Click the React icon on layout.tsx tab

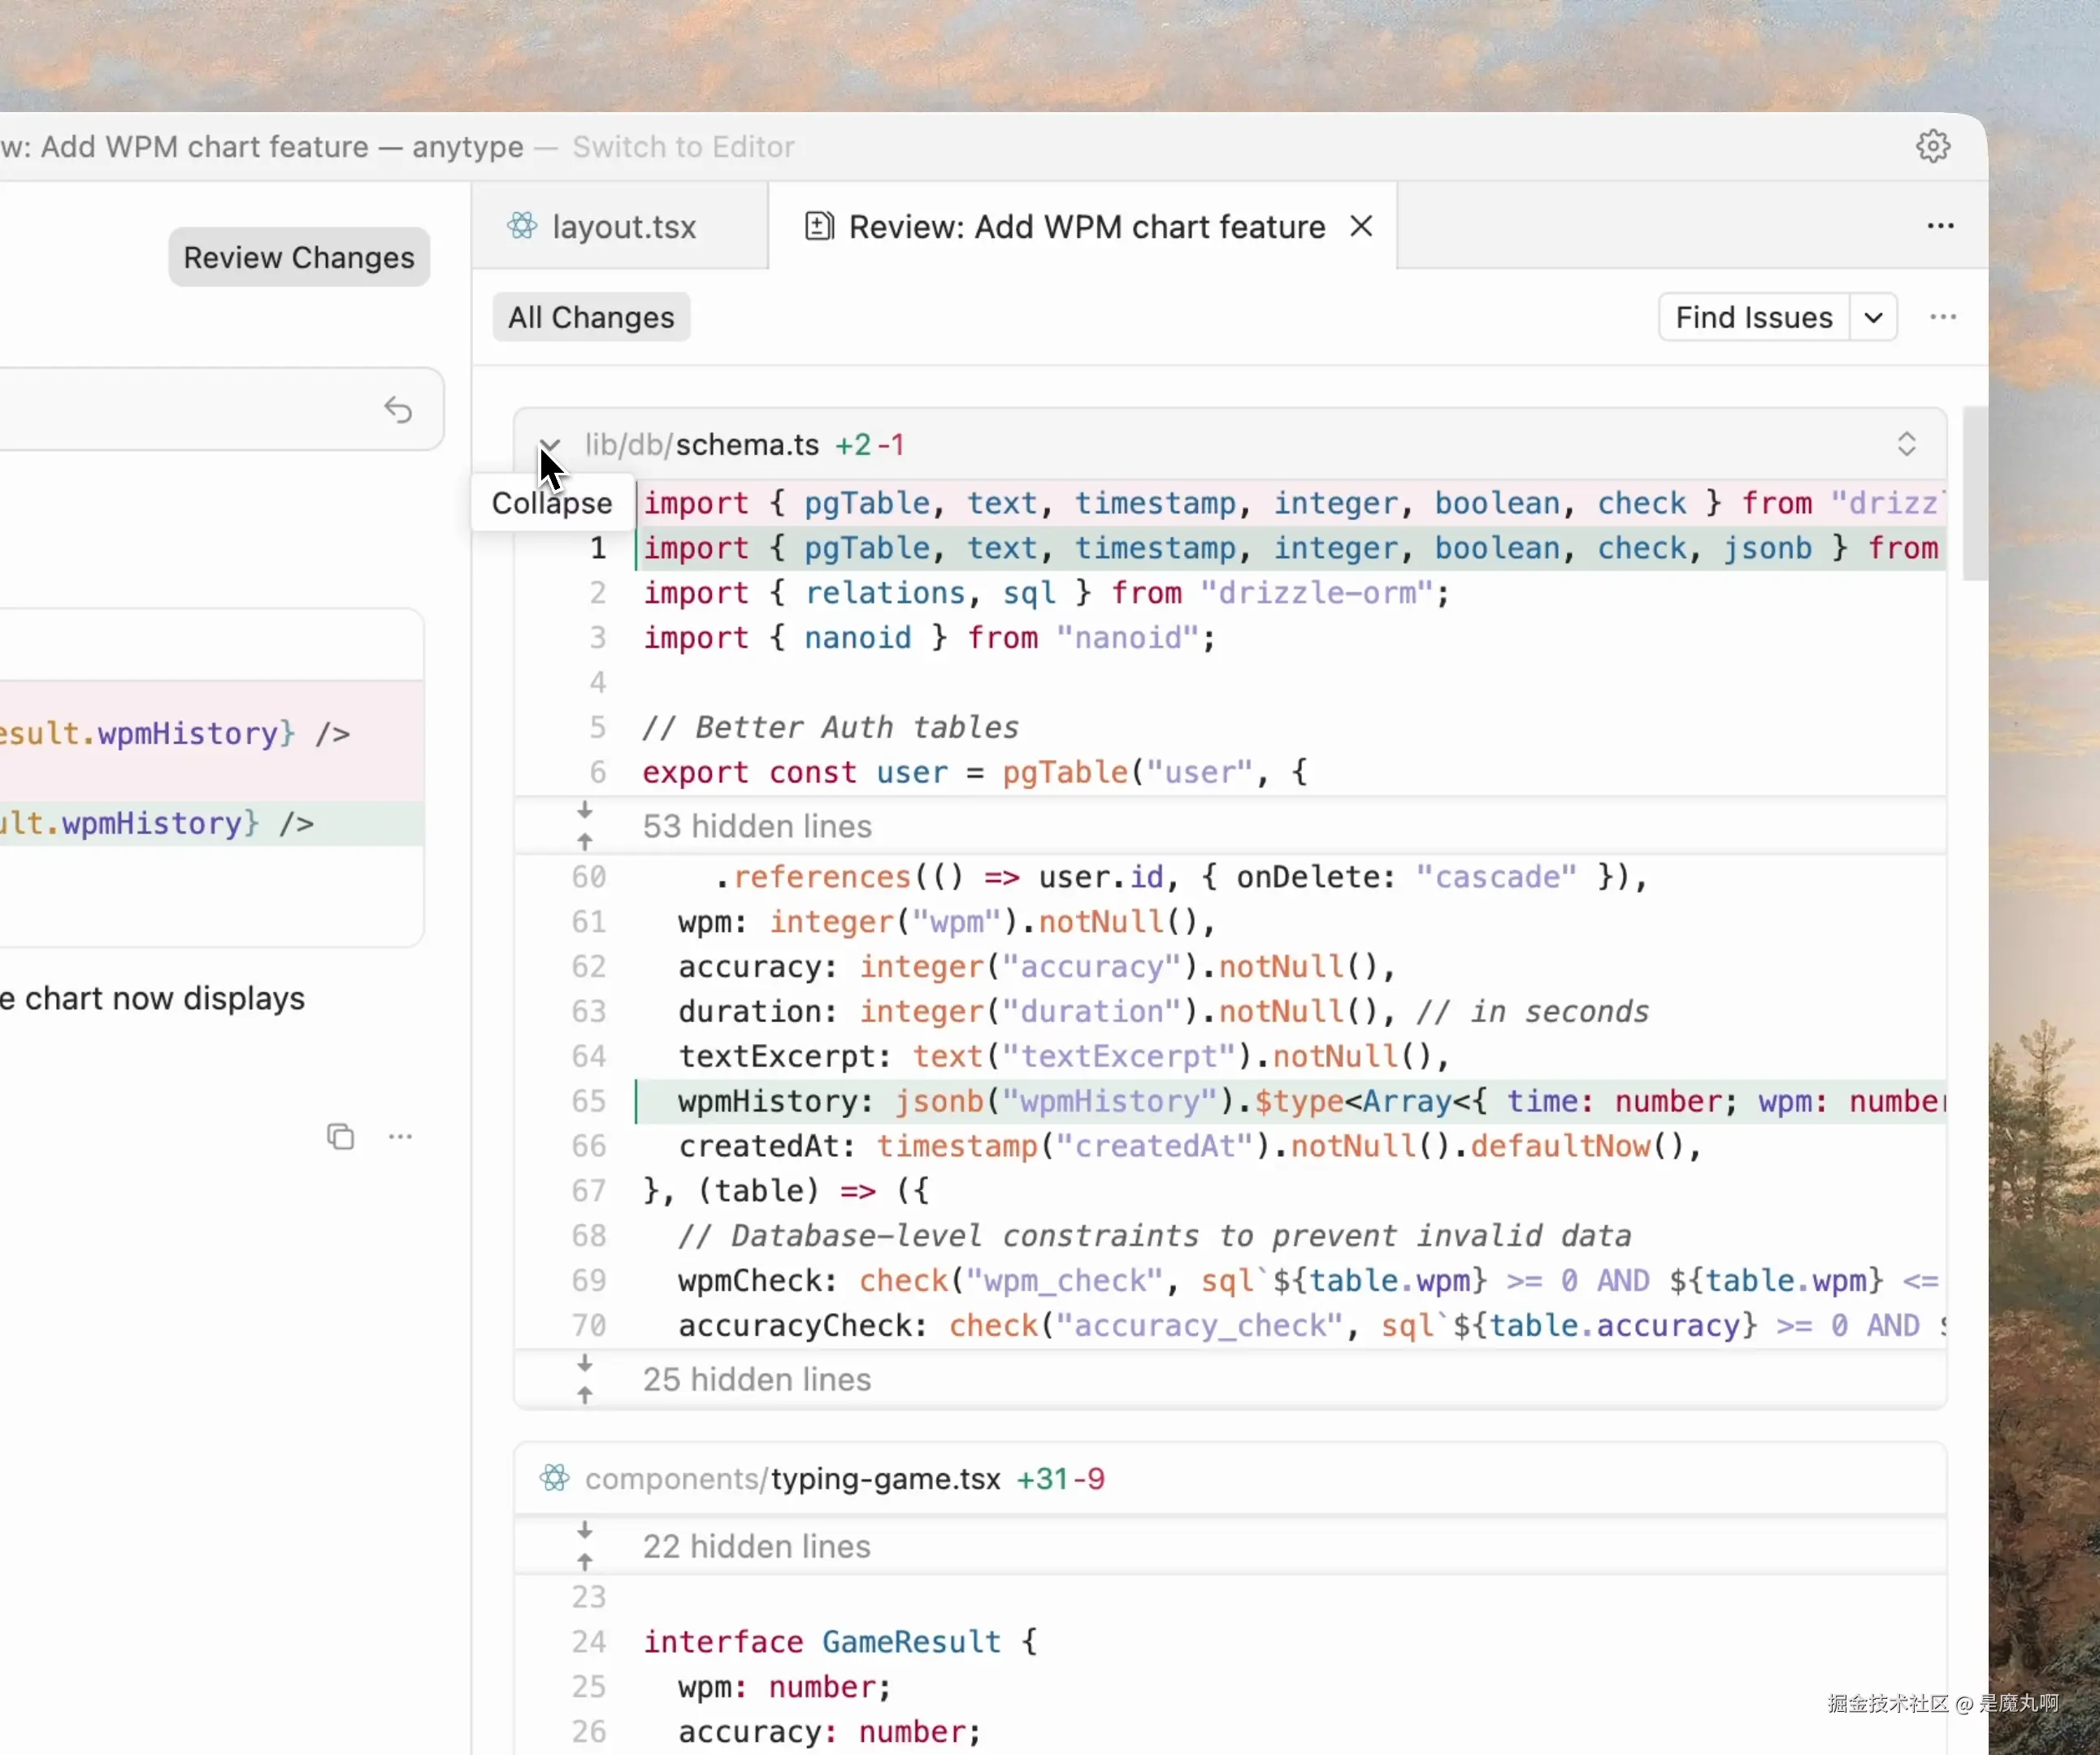(522, 226)
